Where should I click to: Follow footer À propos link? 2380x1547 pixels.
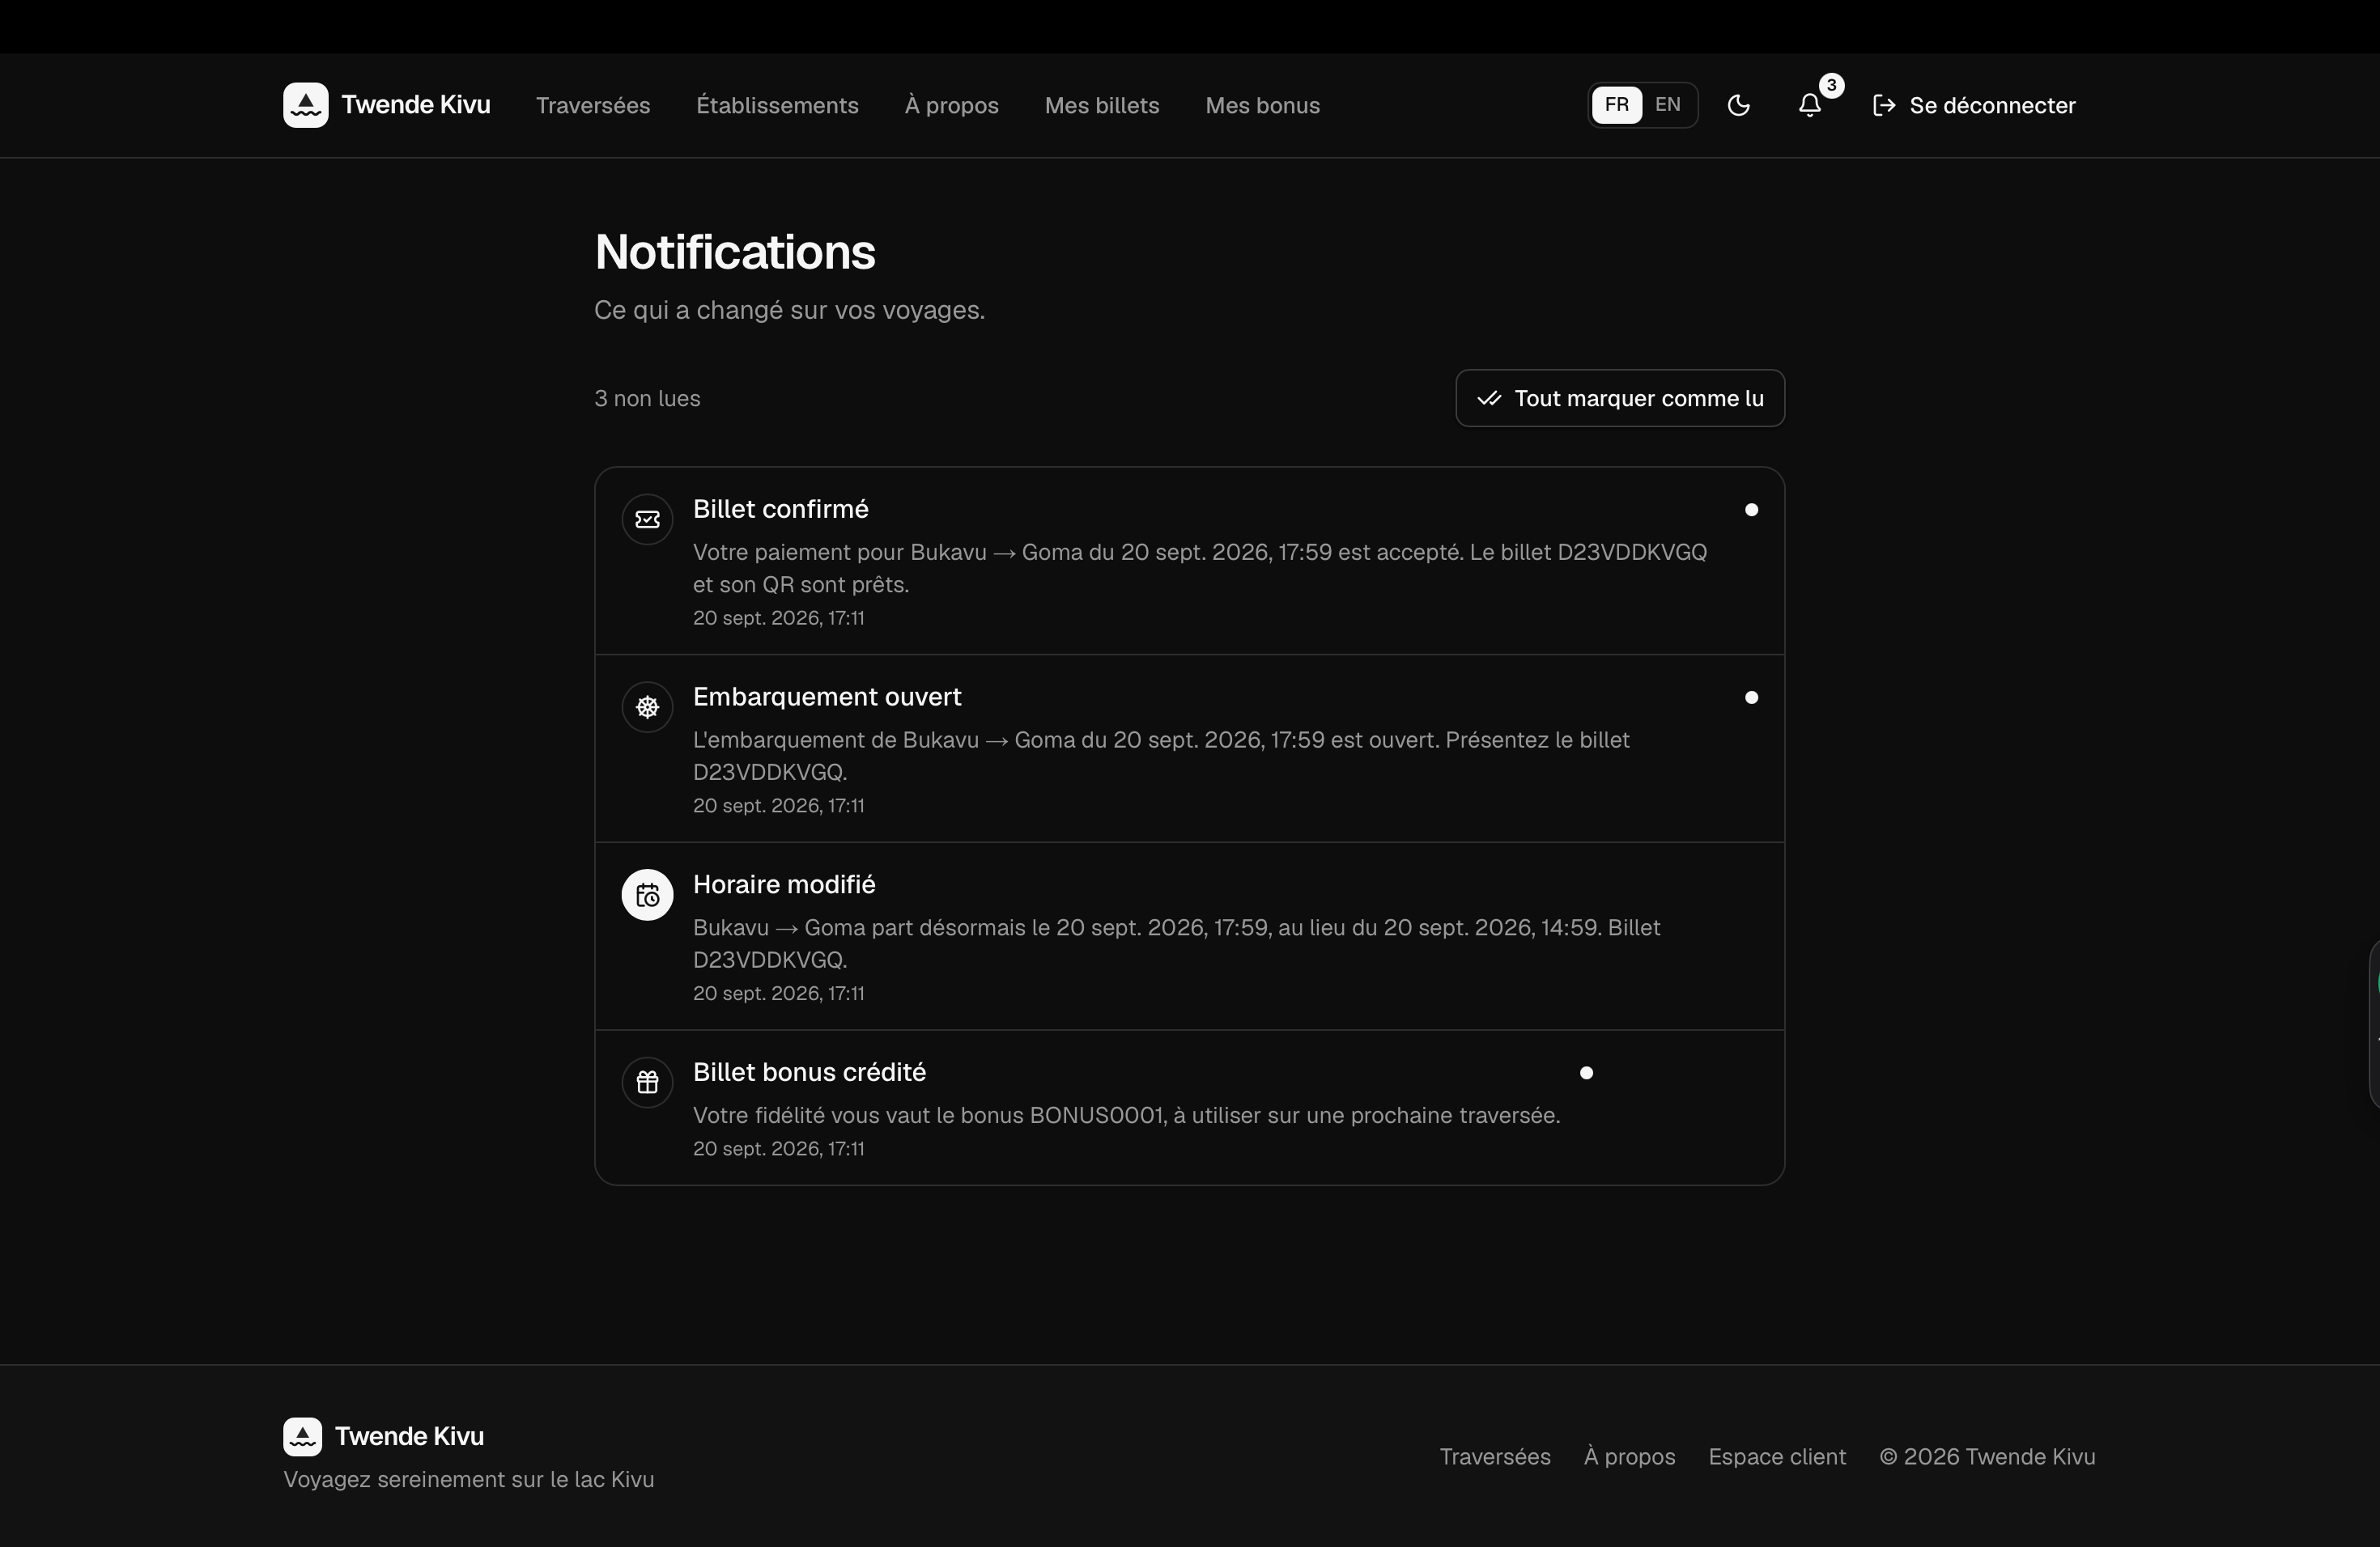[1629, 1457]
